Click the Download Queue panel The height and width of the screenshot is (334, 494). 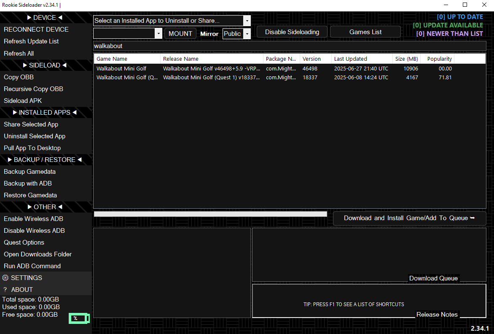click(x=369, y=255)
